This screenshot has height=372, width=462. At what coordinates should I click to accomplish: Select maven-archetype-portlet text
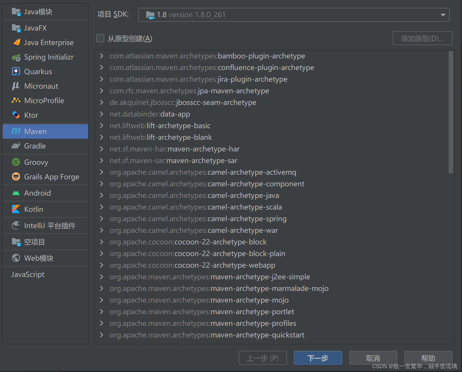tap(252, 312)
